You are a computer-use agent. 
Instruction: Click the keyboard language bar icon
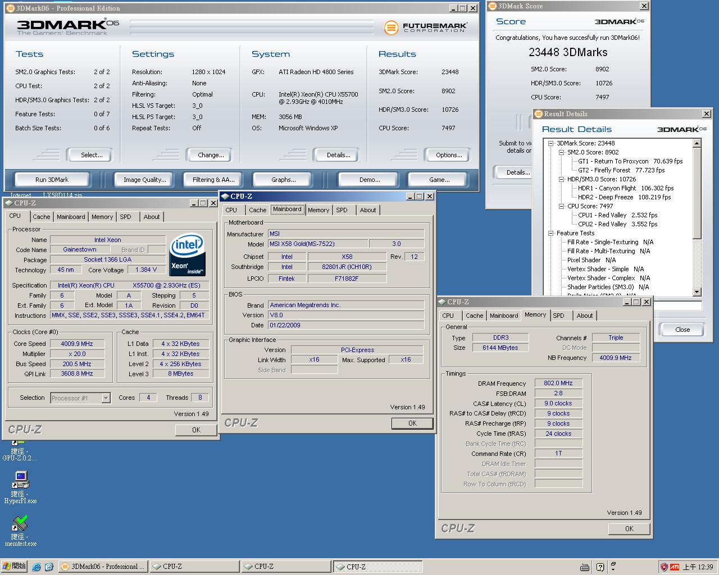point(585,567)
